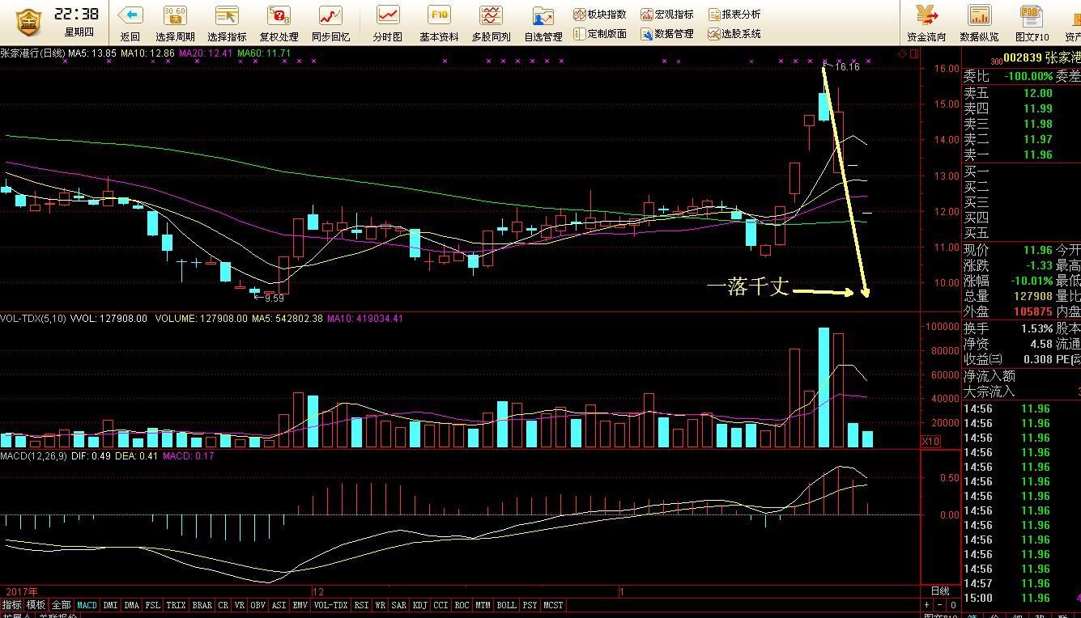Switch to the DMI indicator tab
This screenshot has height=618, width=1081.
[111, 605]
